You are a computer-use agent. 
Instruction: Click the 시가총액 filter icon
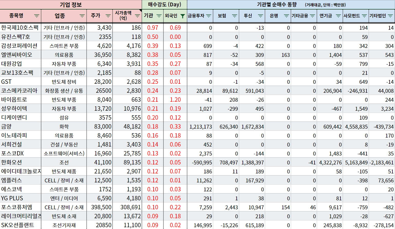click(x=137, y=16)
